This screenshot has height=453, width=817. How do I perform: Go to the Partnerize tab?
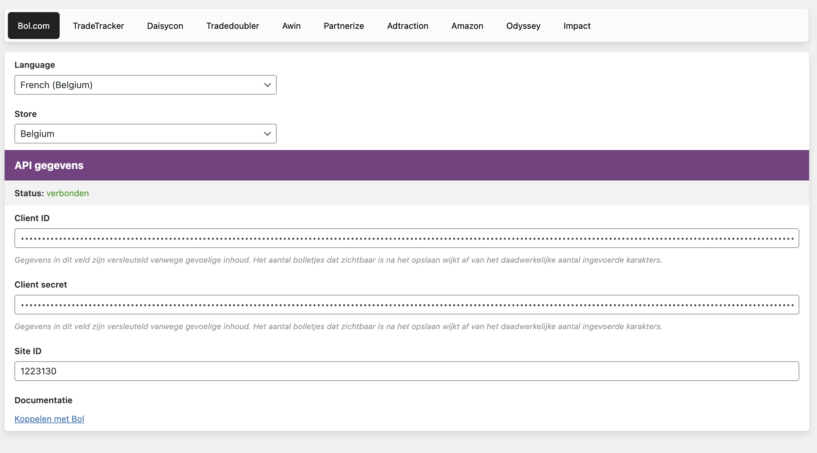(x=344, y=26)
